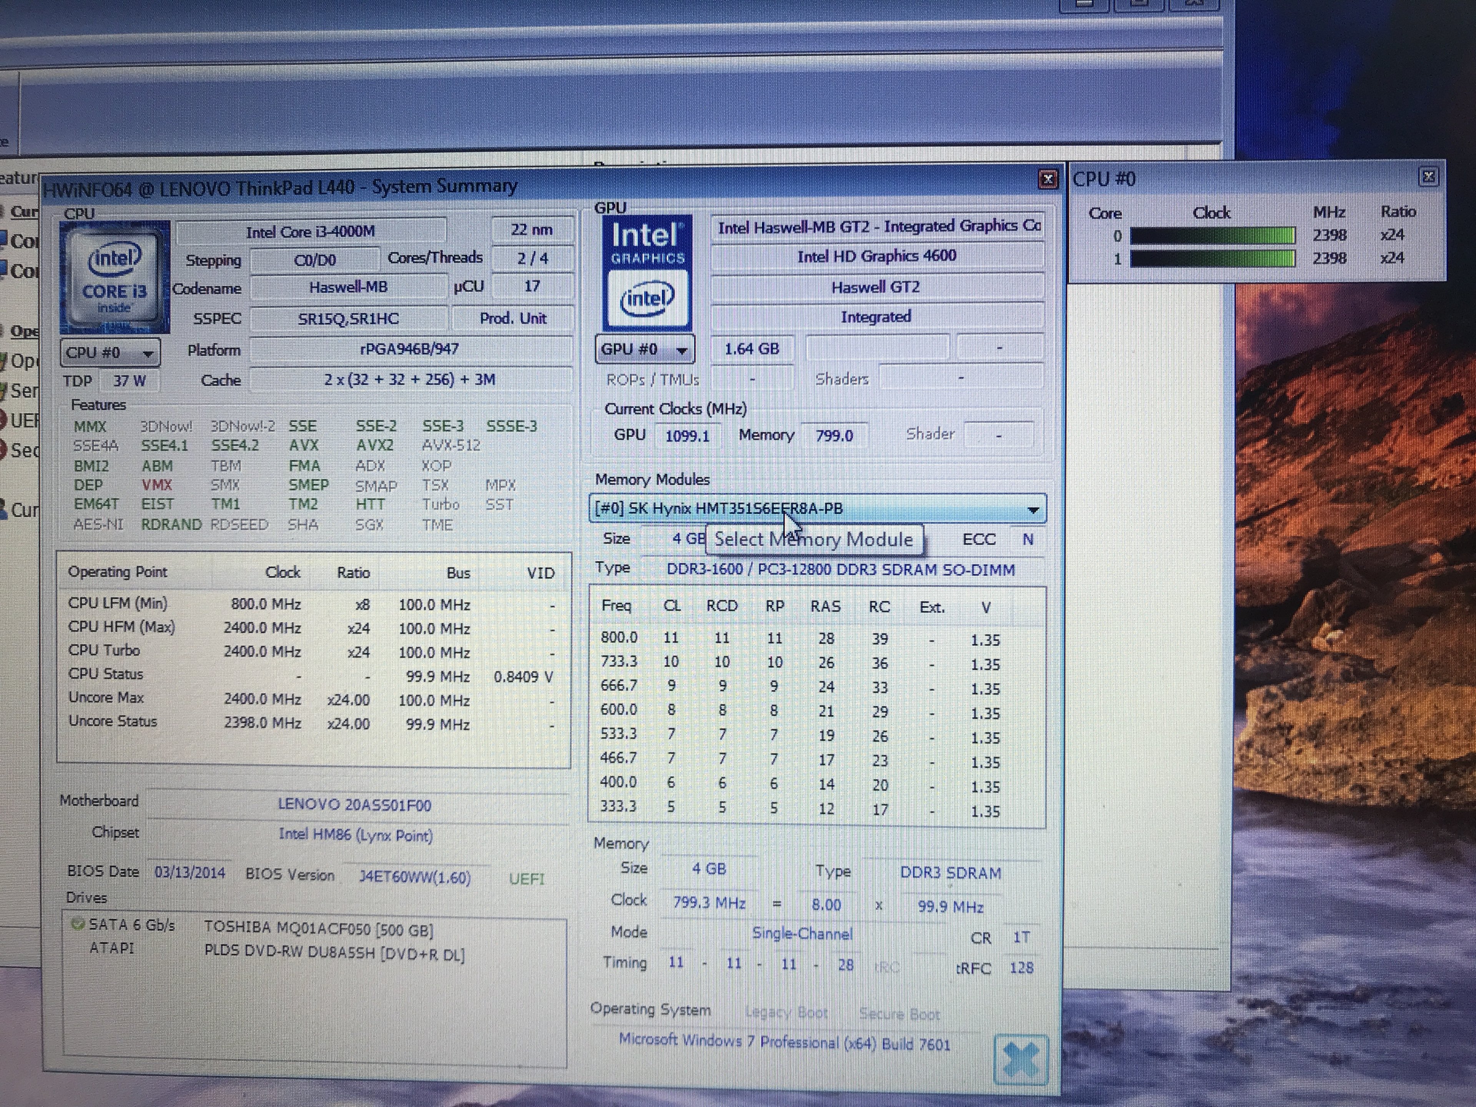Click the Core 0 clock bar
Viewport: 1476px width, 1107px height.
[x=1212, y=236]
